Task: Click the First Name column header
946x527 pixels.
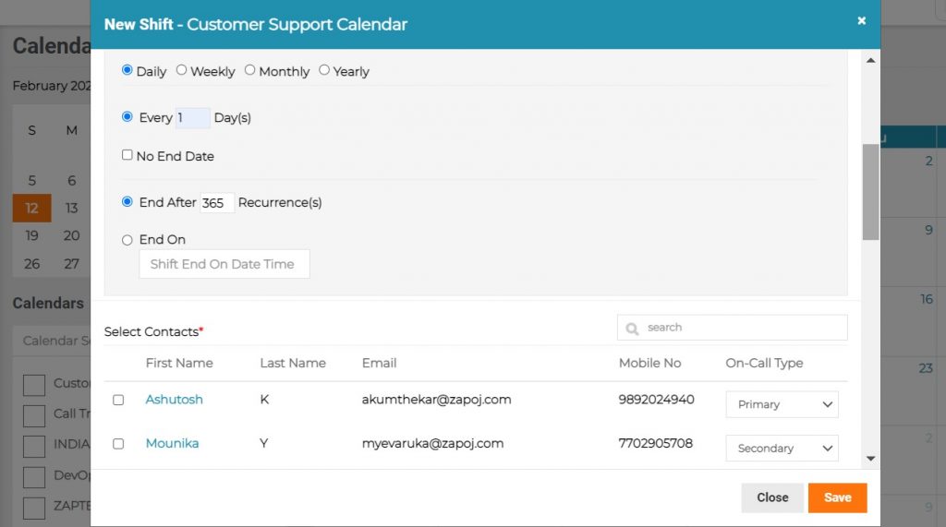Action: click(179, 363)
